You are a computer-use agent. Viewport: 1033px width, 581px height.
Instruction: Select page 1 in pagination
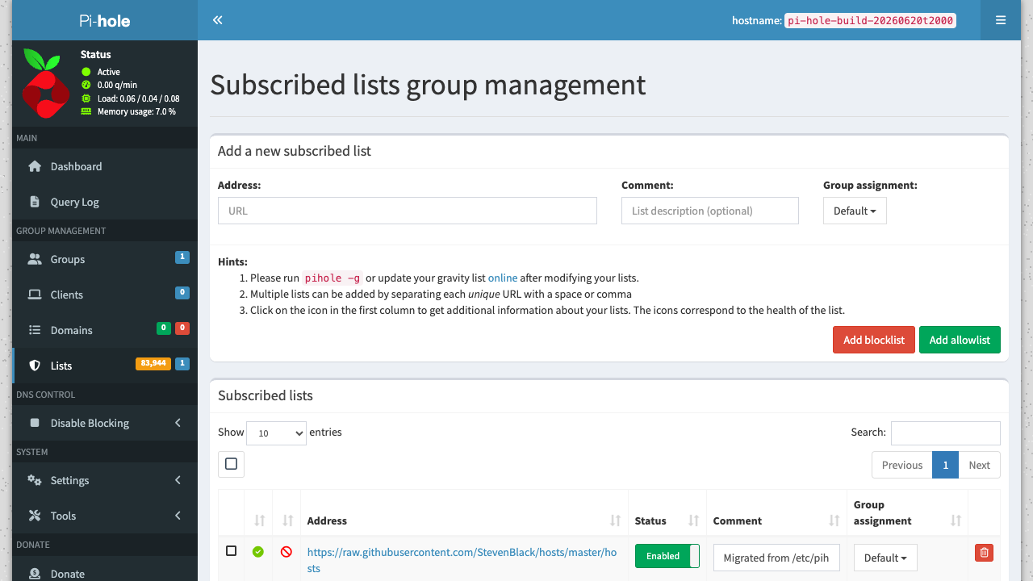(x=946, y=465)
